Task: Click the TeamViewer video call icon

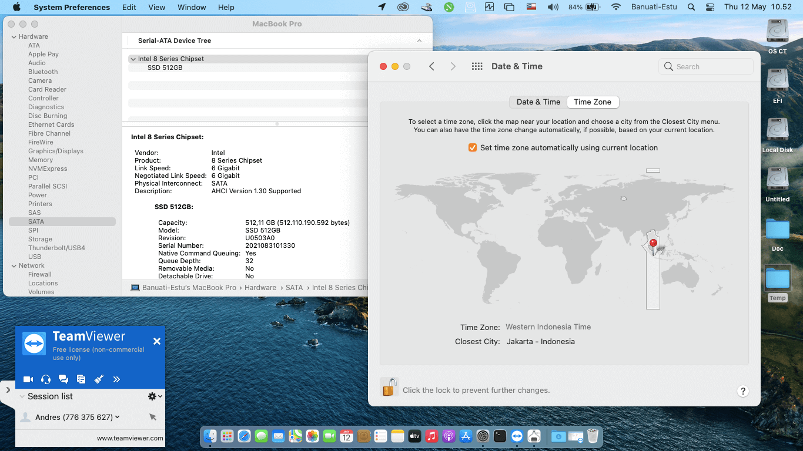Action: click(28, 379)
